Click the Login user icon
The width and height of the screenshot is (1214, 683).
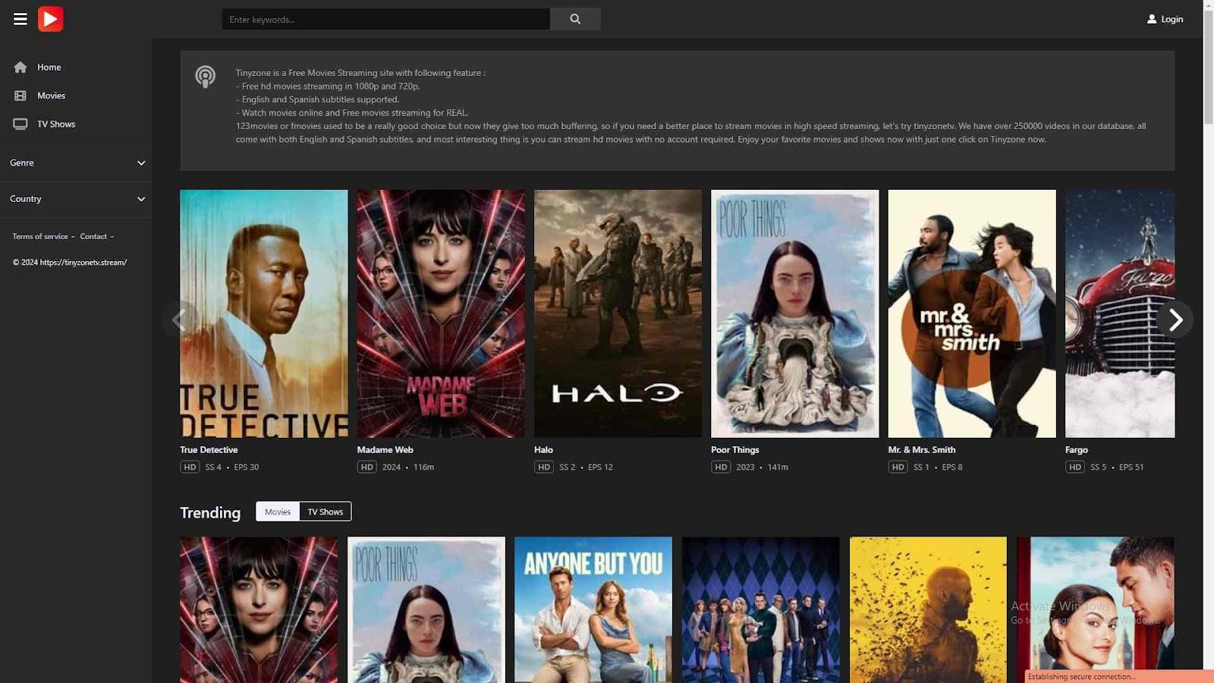1152,19
